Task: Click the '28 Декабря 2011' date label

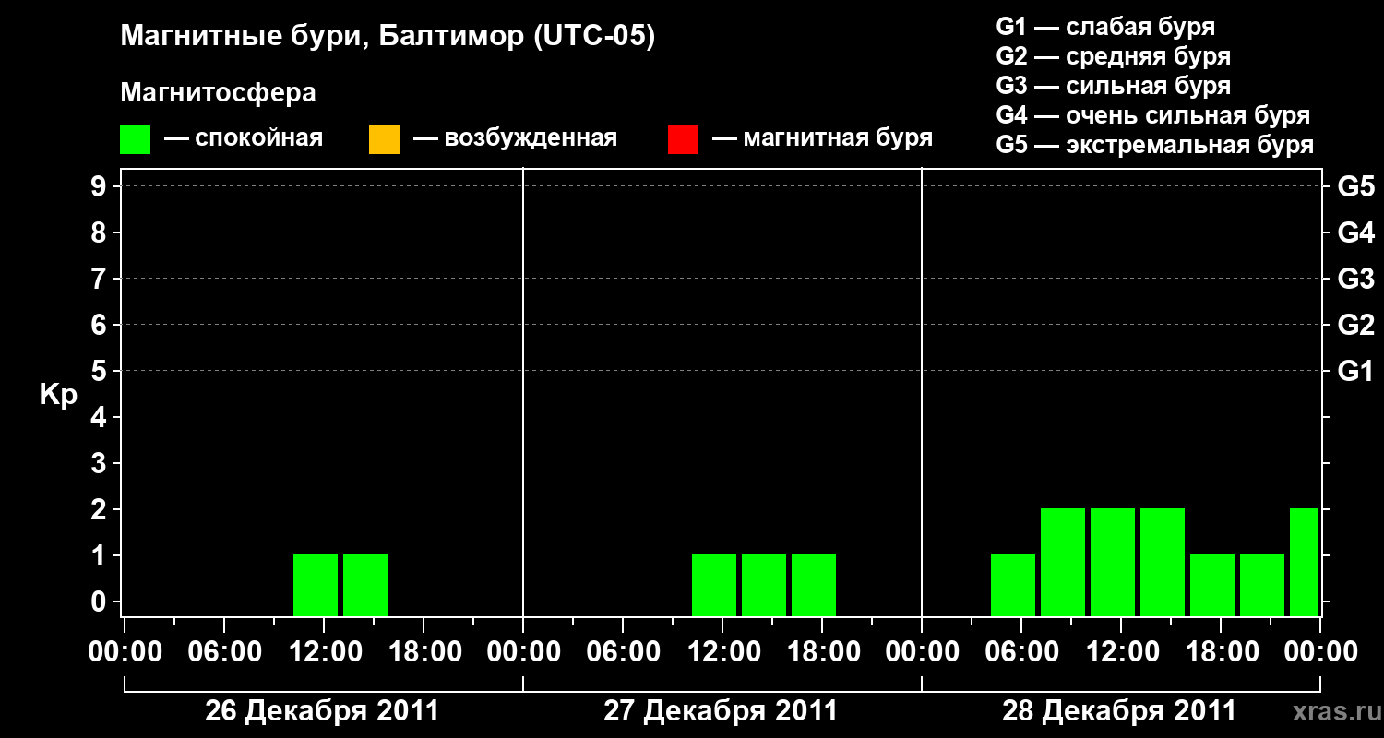Action: 1119,711
